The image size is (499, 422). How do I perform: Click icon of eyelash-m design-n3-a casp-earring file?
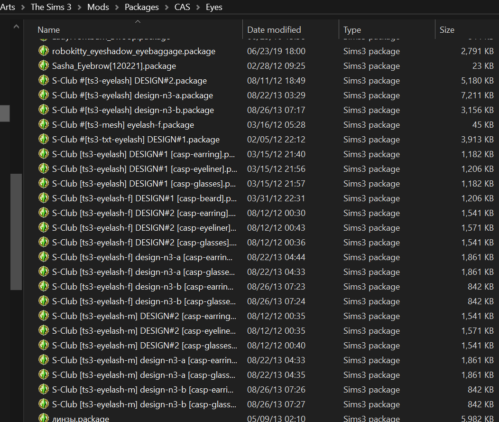coord(44,360)
